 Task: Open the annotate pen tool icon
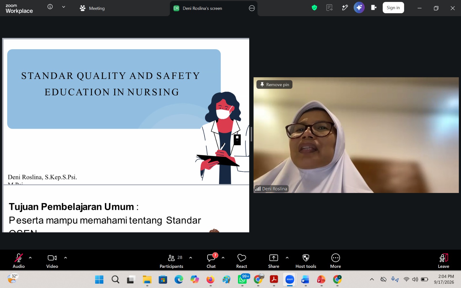pos(345,8)
